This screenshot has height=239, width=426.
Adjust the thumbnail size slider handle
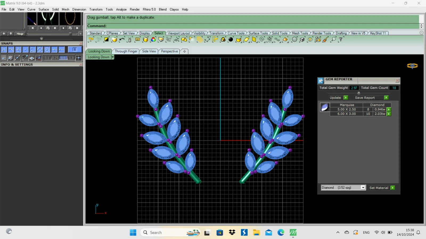click(71, 34)
